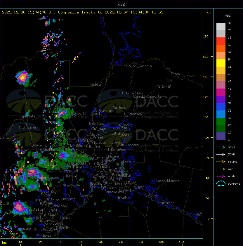
Task: Pick the magenta 42 dBZ color block
Action: click(221, 92)
